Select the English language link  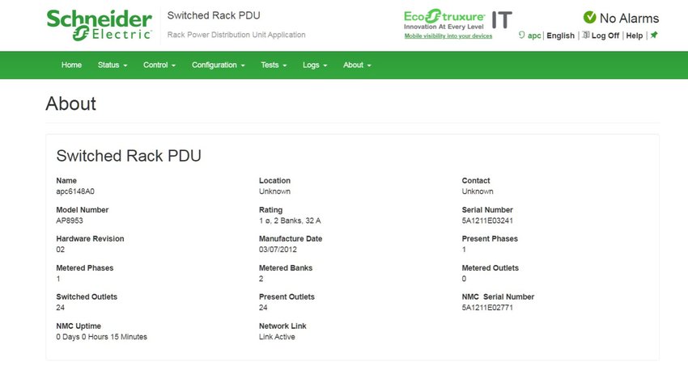(560, 36)
